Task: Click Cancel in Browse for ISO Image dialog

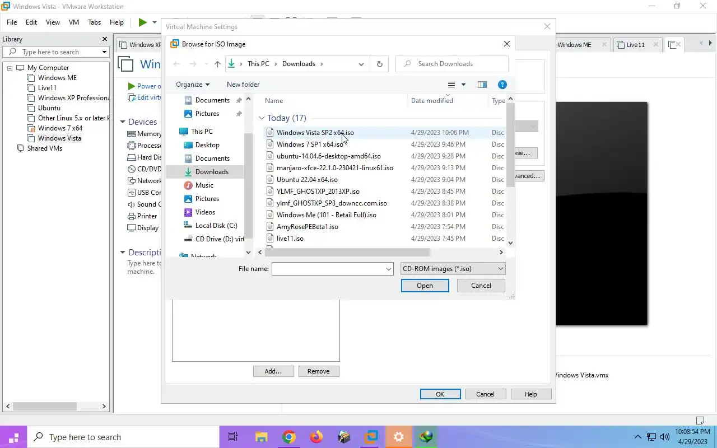Action: coord(481,286)
